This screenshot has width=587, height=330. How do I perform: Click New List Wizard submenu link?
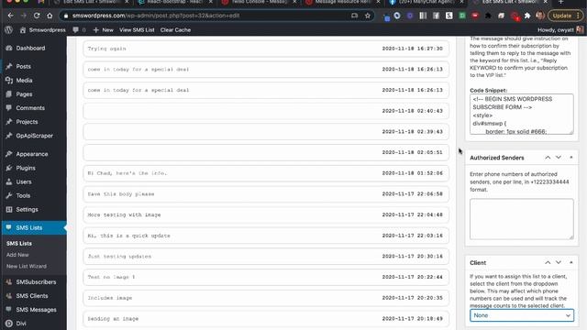[x=27, y=267]
